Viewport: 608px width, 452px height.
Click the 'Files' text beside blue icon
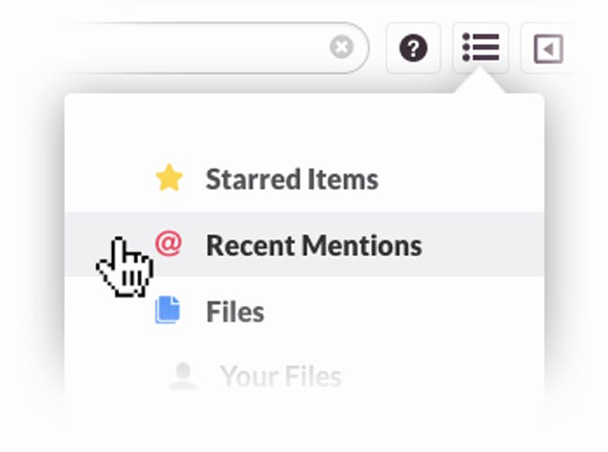[x=235, y=311]
